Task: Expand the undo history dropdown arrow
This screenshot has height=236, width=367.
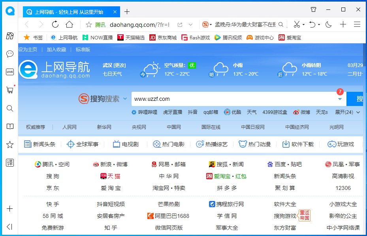Action: pyautogui.click(x=319, y=24)
